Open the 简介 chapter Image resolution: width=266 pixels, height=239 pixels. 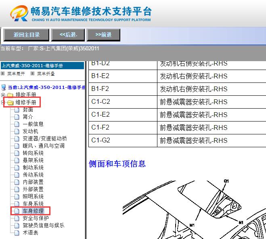(28, 117)
